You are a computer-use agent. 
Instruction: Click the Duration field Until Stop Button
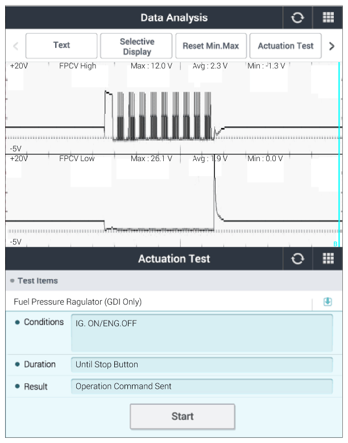click(202, 364)
